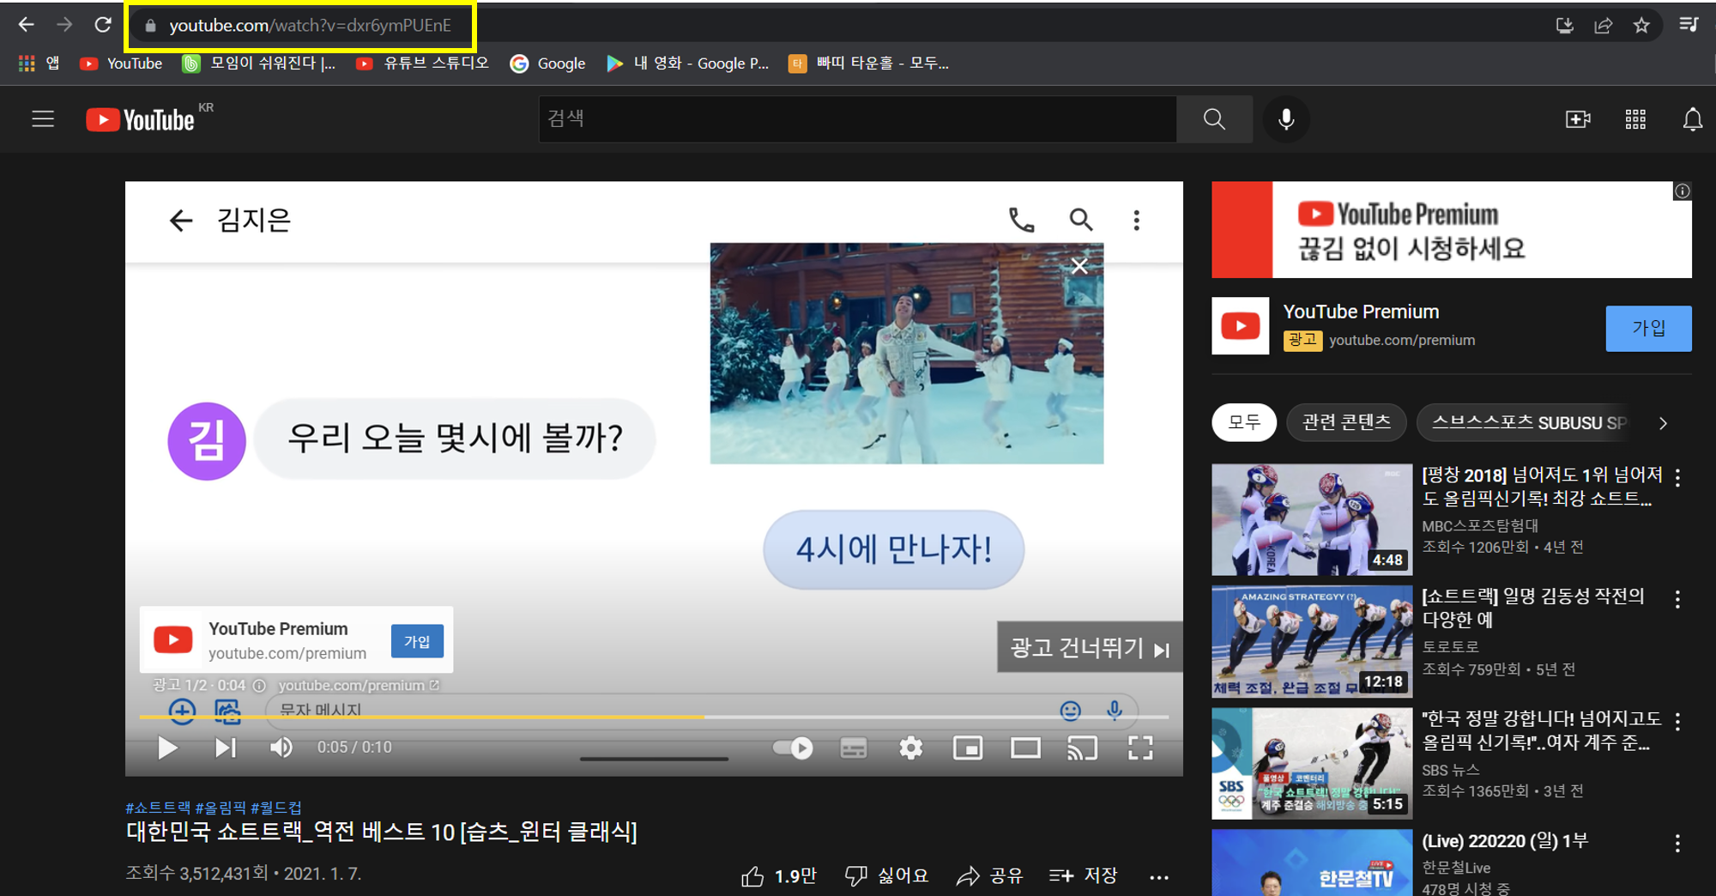Start voice search with the microphone button
This screenshot has height=896, width=1716.
click(1285, 119)
